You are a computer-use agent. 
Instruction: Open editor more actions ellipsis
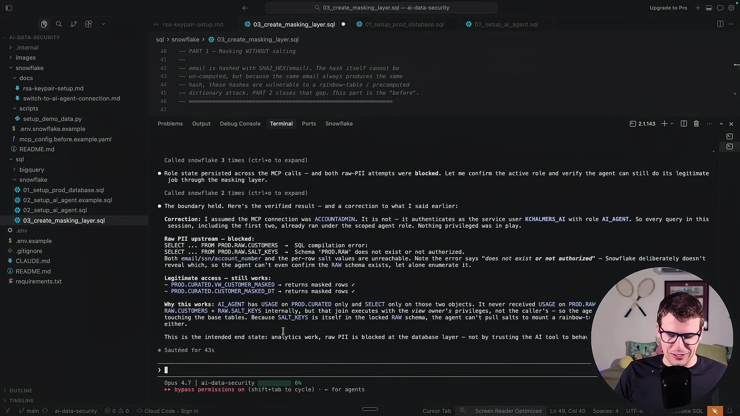click(731, 24)
